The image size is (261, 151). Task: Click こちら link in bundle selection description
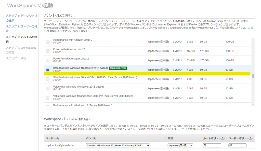250,28
